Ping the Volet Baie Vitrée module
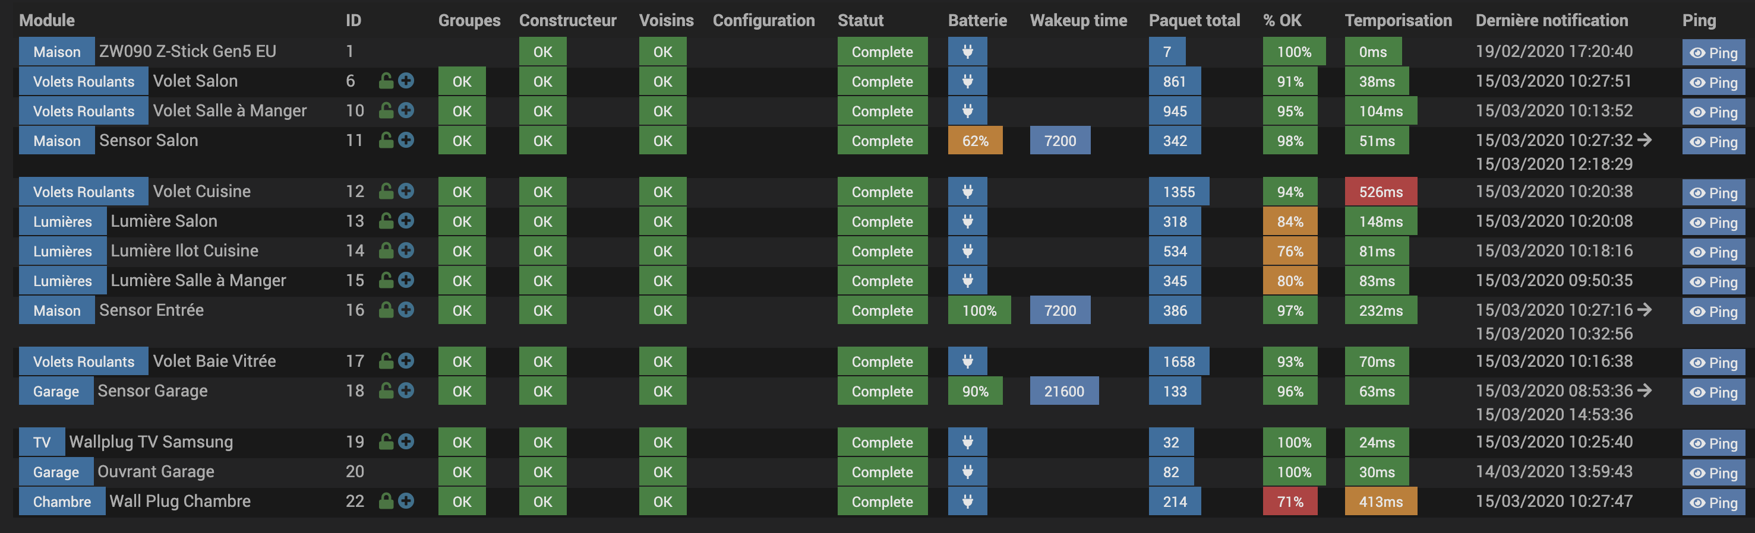Viewport: 1755px width, 533px height. [1713, 362]
